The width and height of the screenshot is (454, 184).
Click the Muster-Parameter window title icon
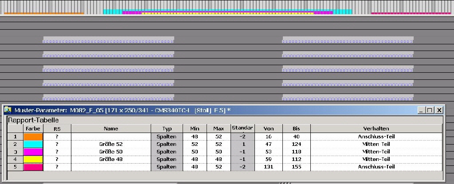(8, 110)
